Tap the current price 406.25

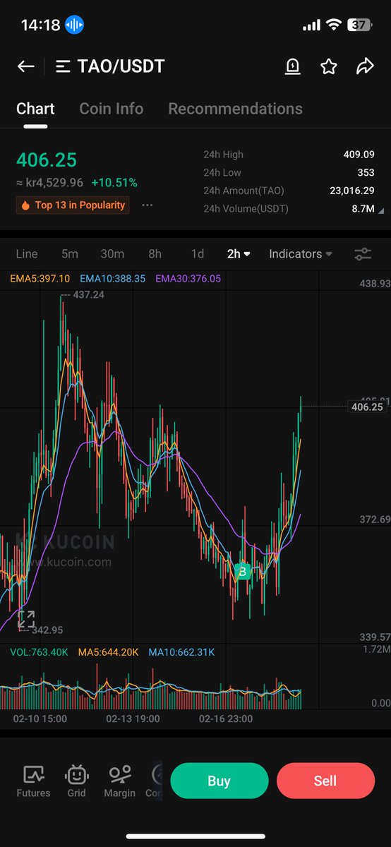(47, 160)
